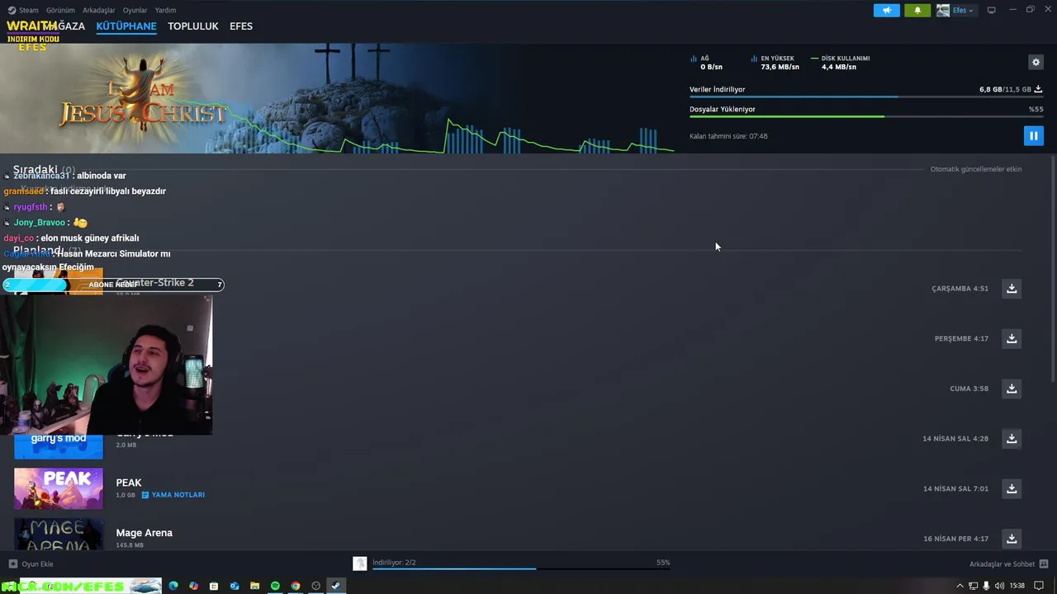The height and width of the screenshot is (594, 1057).
Task: Click the Garry's Mod thumbnail
Action: (x=59, y=446)
